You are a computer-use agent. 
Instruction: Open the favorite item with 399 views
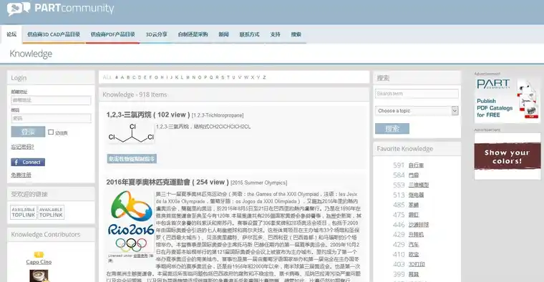(x=414, y=274)
